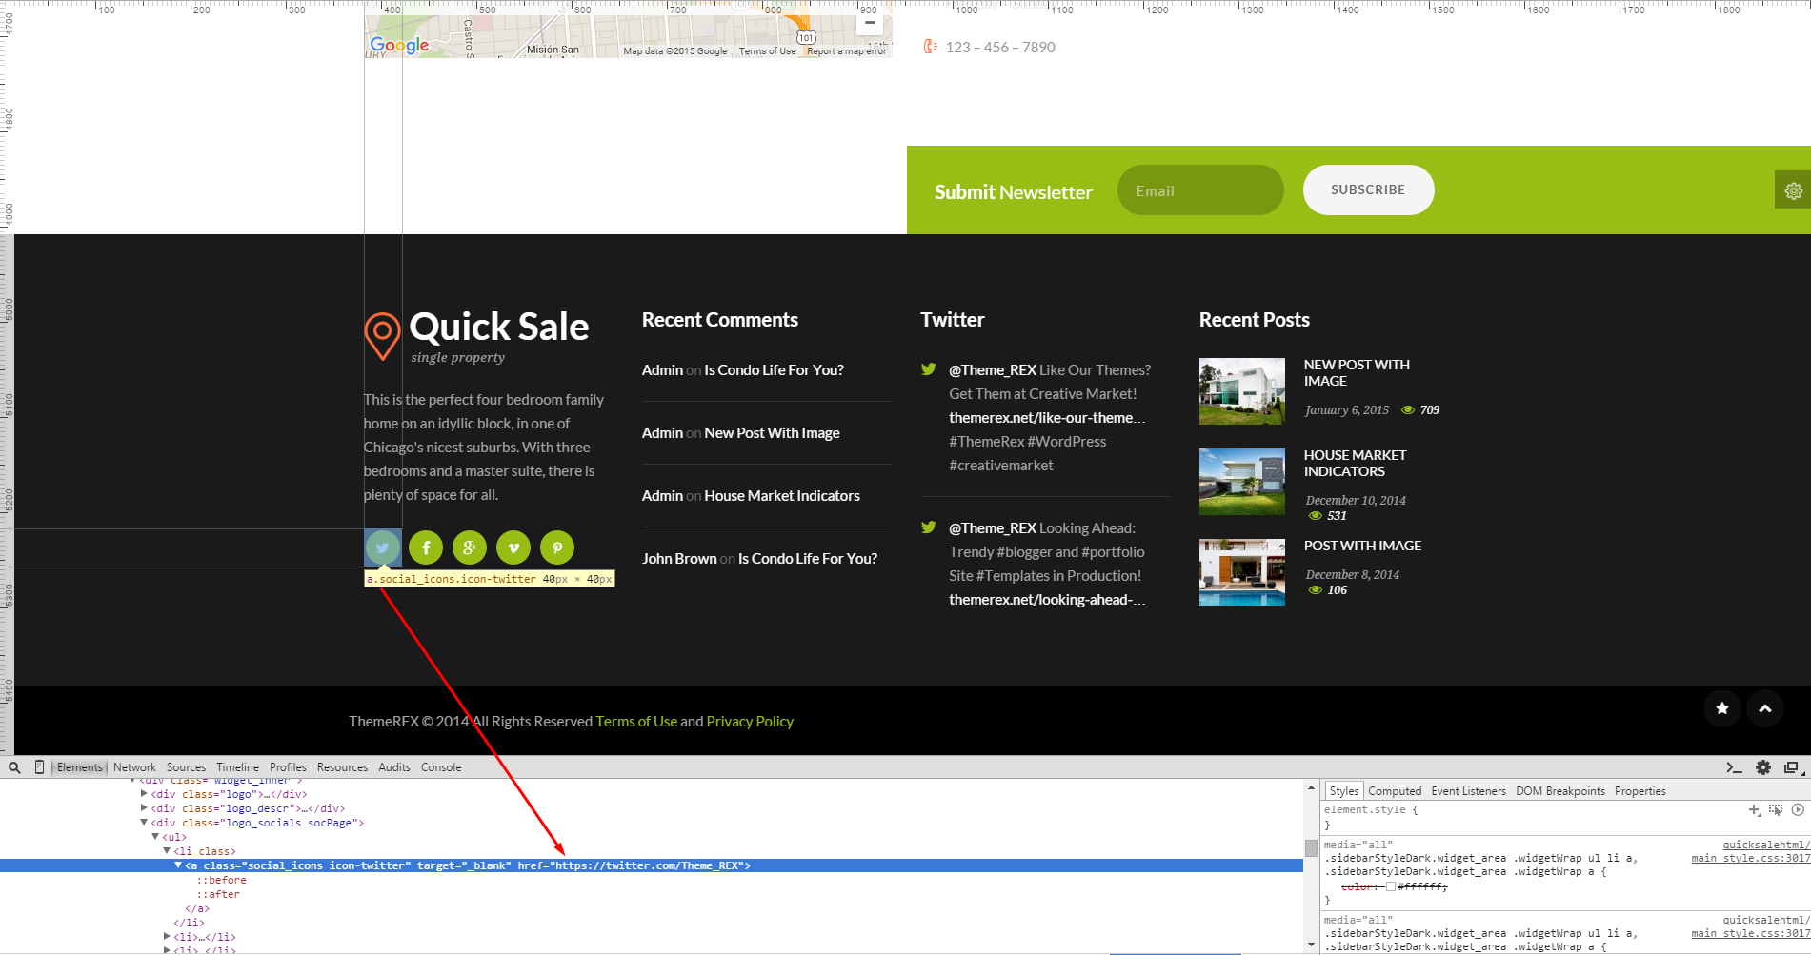Toggle element state selector icon
This screenshot has width=1811, height=955.
click(x=1776, y=810)
